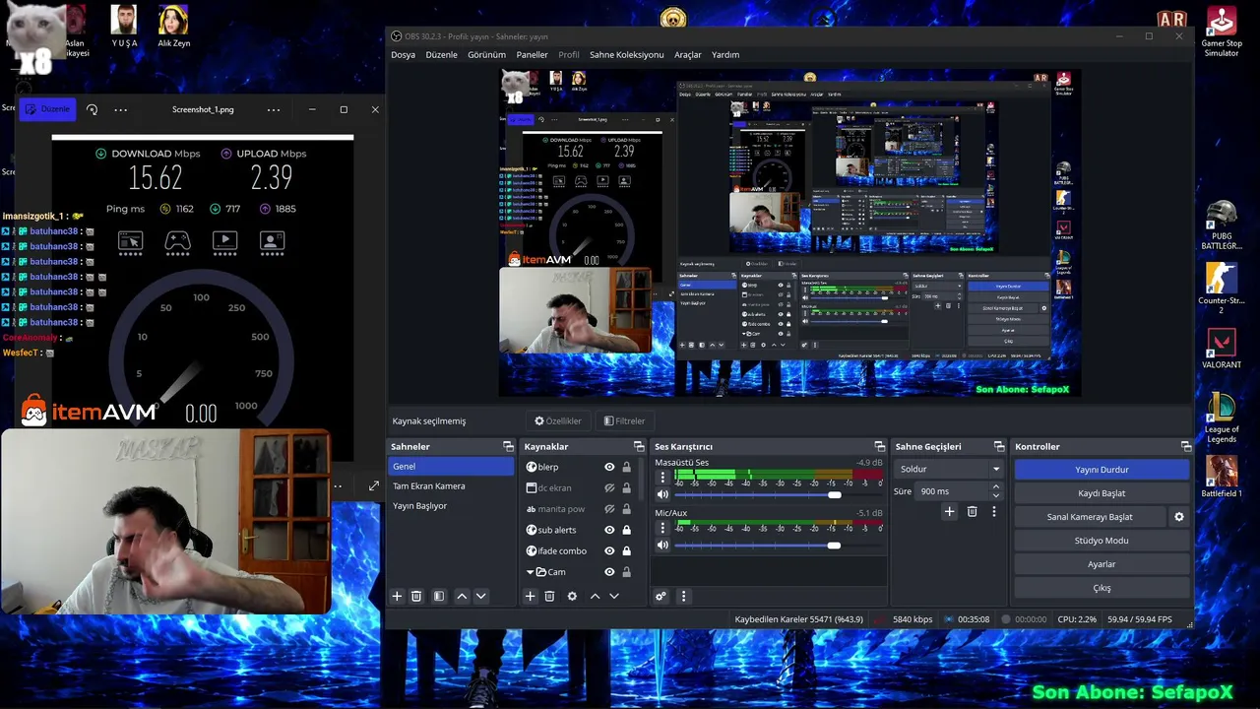The height and width of the screenshot is (709, 1260).
Task: Open Photos viewer menu right of file name
Action: click(274, 109)
